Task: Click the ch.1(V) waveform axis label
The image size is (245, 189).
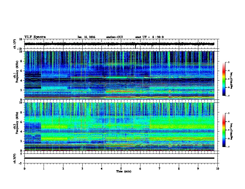Action: [15, 44]
